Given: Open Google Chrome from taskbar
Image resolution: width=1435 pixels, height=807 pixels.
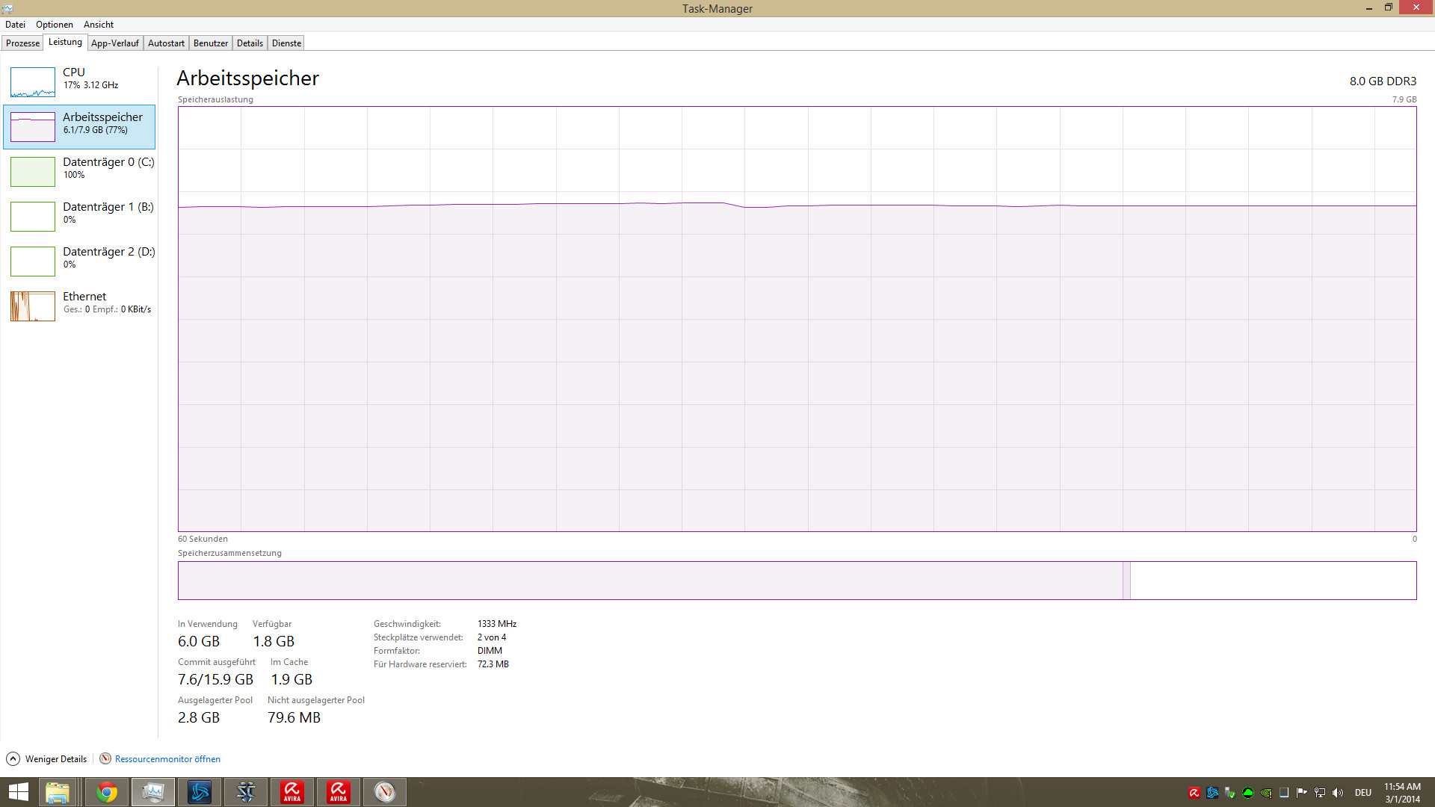Looking at the screenshot, I should [x=107, y=792].
